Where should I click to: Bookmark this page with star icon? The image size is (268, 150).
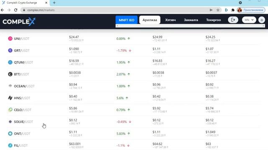pyautogui.click(x=218, y=10)
